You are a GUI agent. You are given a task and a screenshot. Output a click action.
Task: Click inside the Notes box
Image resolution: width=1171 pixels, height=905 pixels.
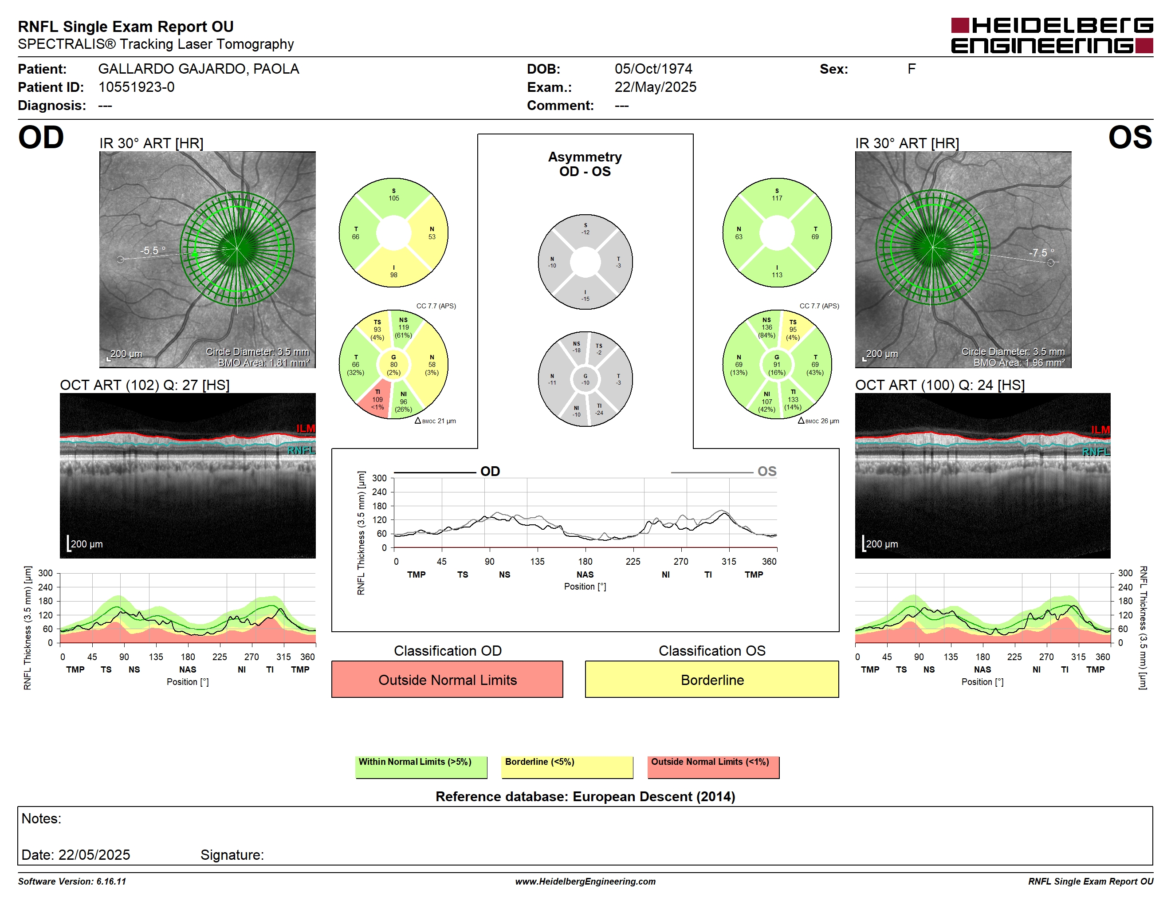(585, 835)
